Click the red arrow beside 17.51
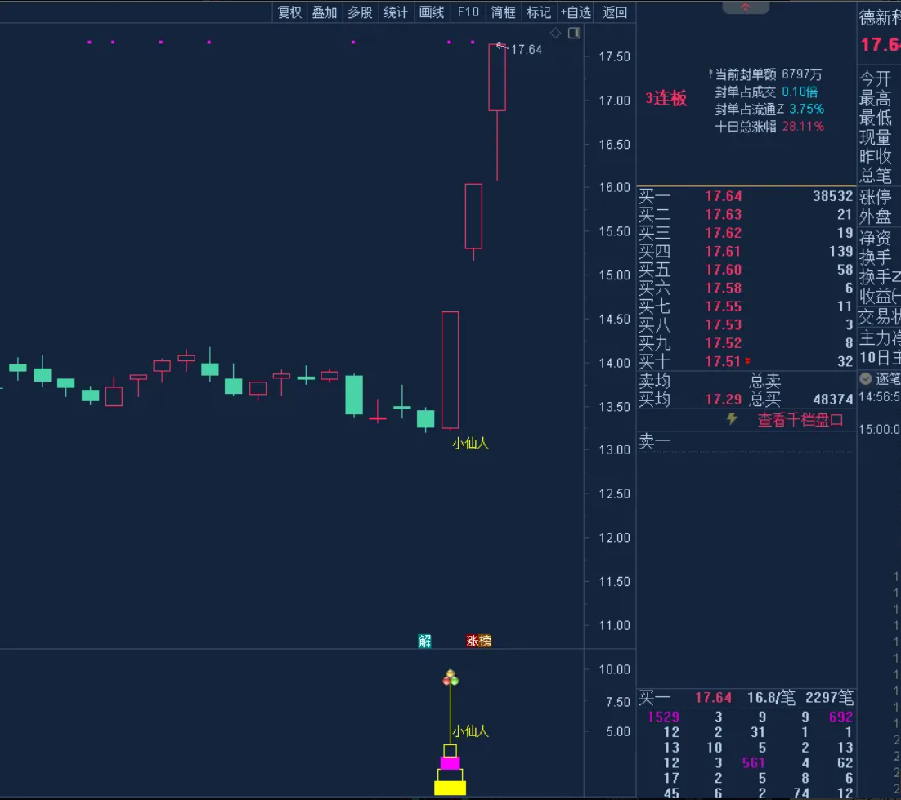 click(747, 361)
